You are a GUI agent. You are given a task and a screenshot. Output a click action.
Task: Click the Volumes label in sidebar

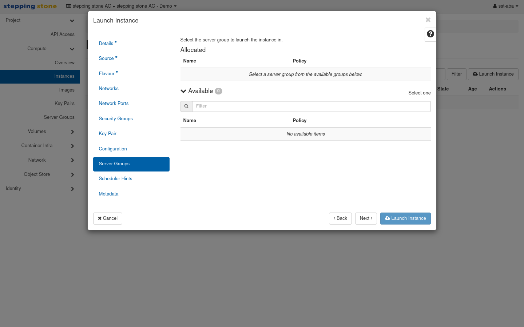[x=37, y=131]
